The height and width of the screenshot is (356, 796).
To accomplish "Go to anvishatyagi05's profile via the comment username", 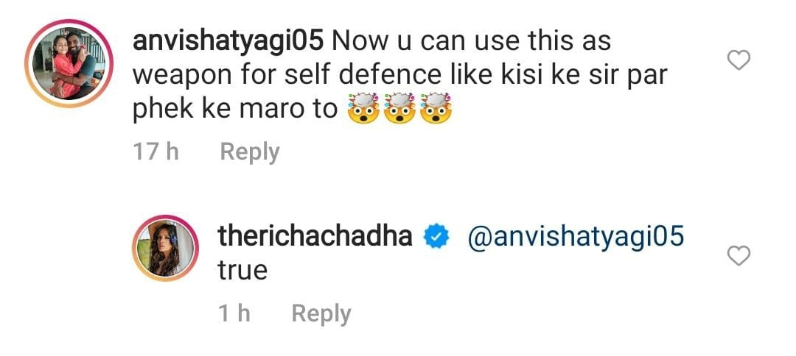I will 228,41.
